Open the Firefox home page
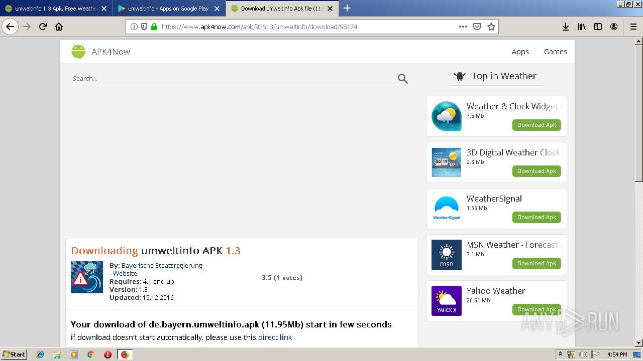Viewport: 643px width, 361px height. click(59, 27)
